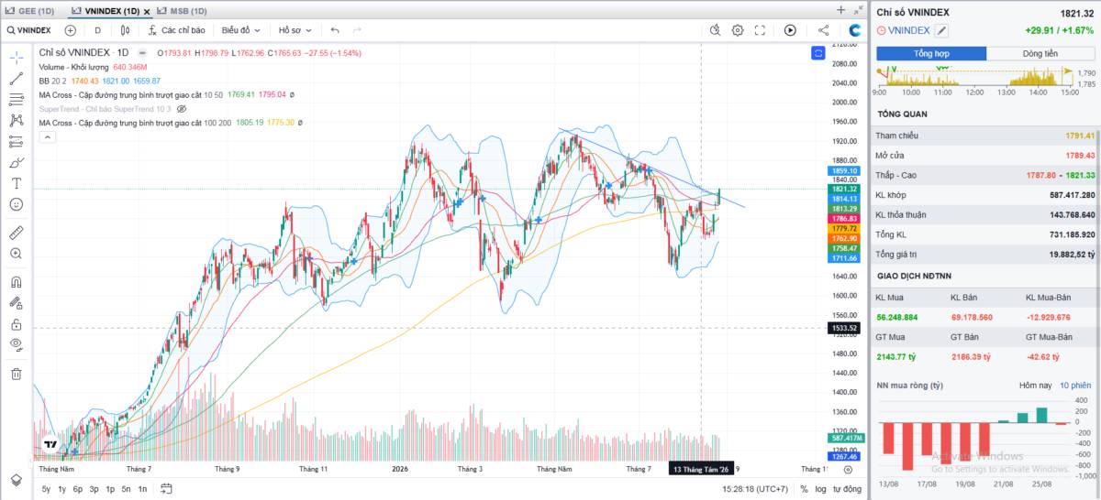Click the blue refresh button on chart
Screen dimensions: 1101x500
[x=818, y=53]
